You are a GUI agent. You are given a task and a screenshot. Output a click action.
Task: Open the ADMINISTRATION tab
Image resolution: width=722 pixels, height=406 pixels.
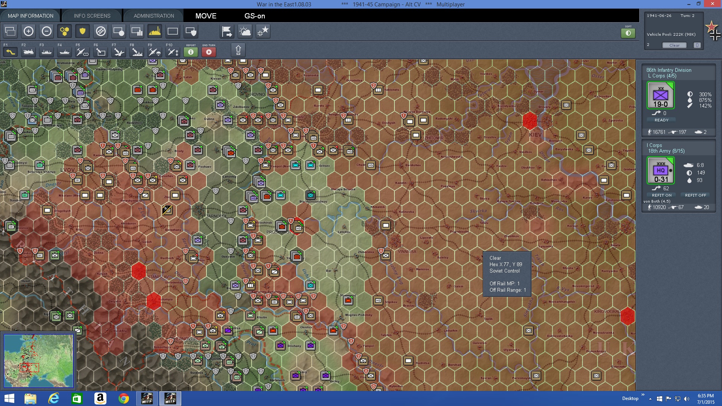(x=154, y=16)
